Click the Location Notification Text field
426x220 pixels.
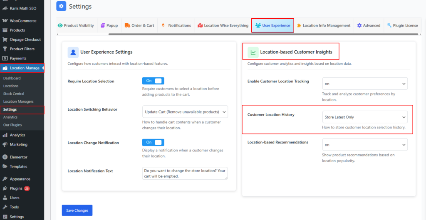tap(185, 173)
